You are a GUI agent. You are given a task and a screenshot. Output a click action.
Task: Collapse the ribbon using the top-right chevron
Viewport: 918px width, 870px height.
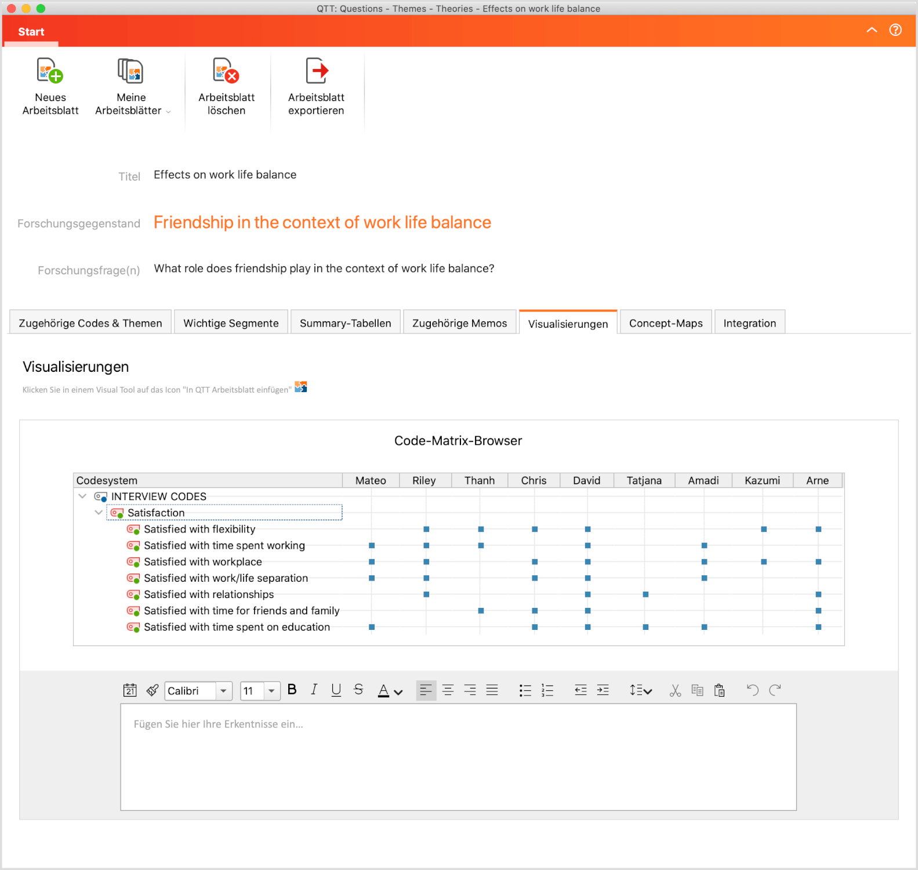coord(872,30)
